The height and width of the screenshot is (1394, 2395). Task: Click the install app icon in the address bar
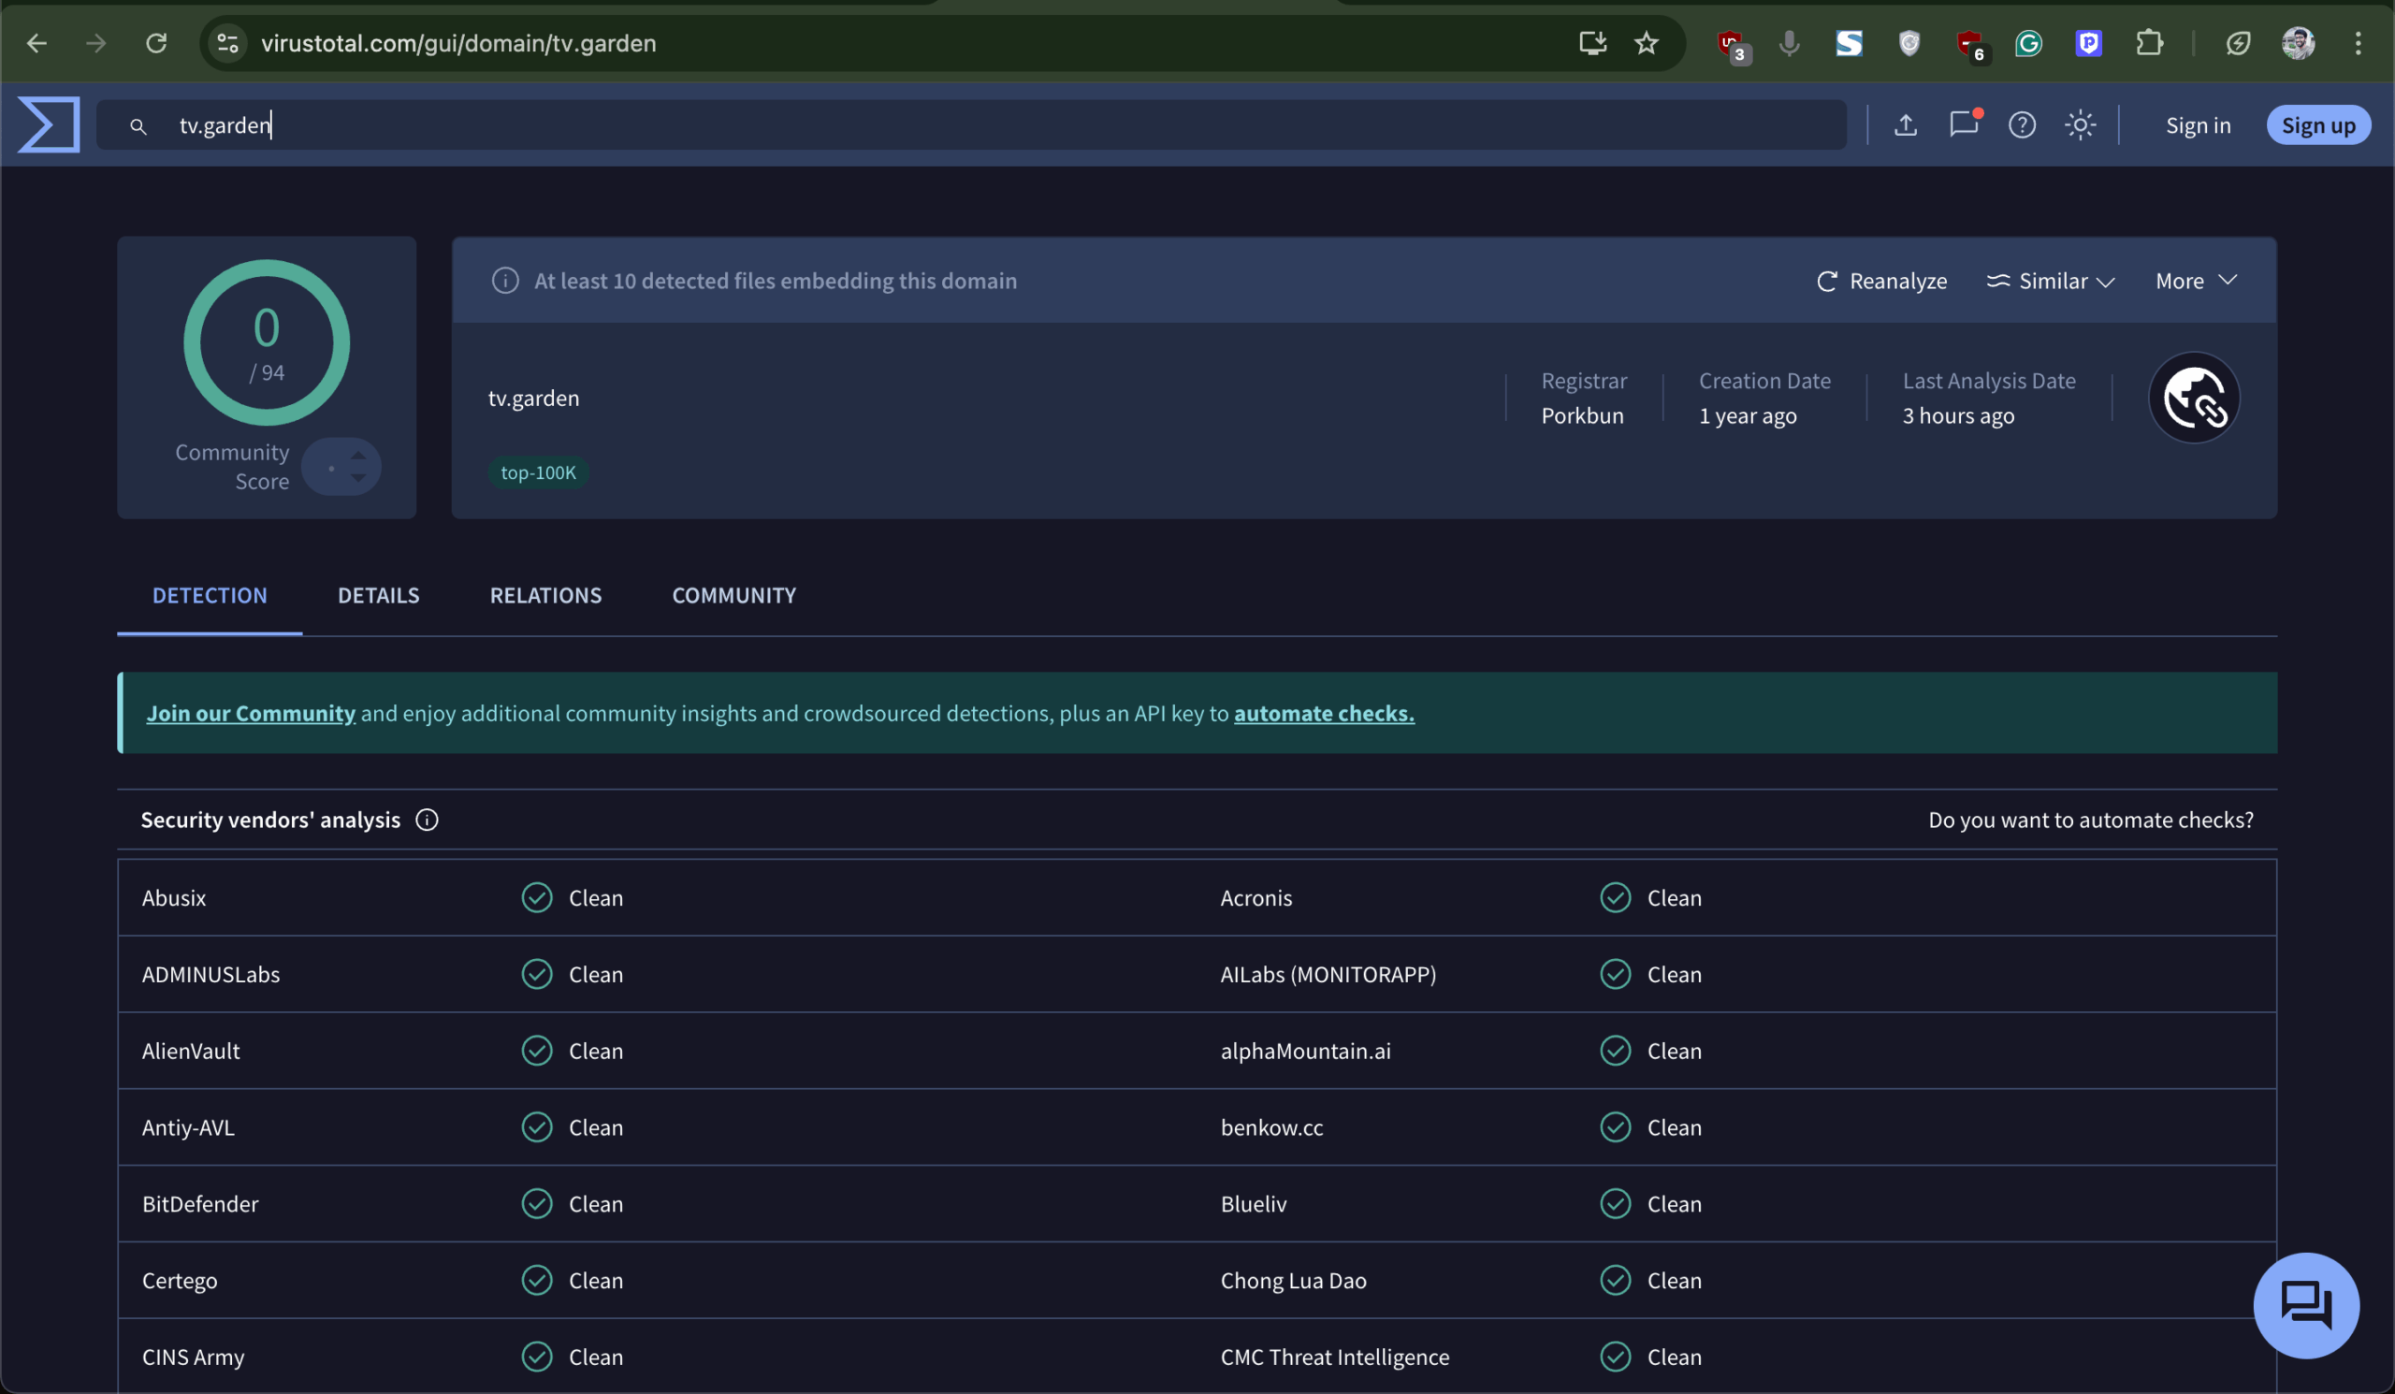1593,43
